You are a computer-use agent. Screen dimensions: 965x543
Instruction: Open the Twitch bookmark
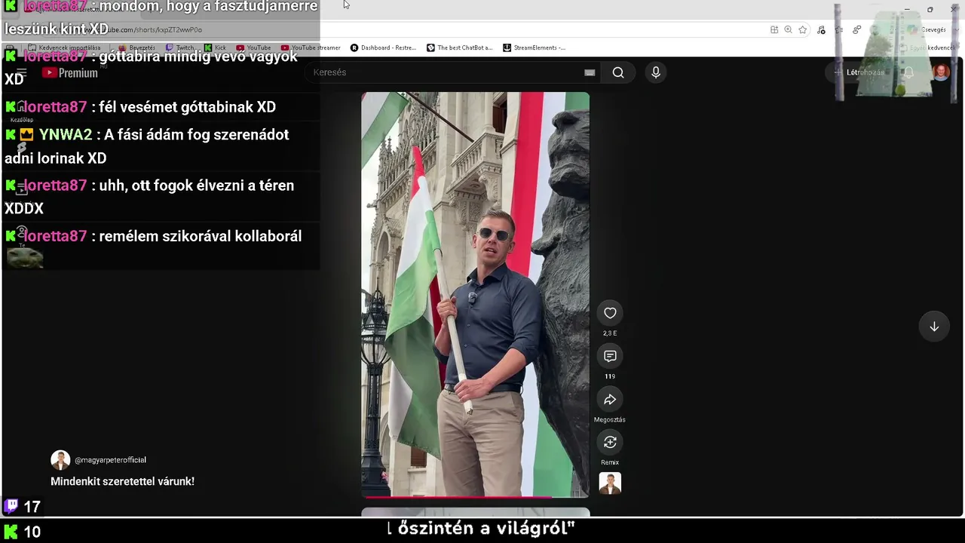pyautogui.click(x=180, y=48)
